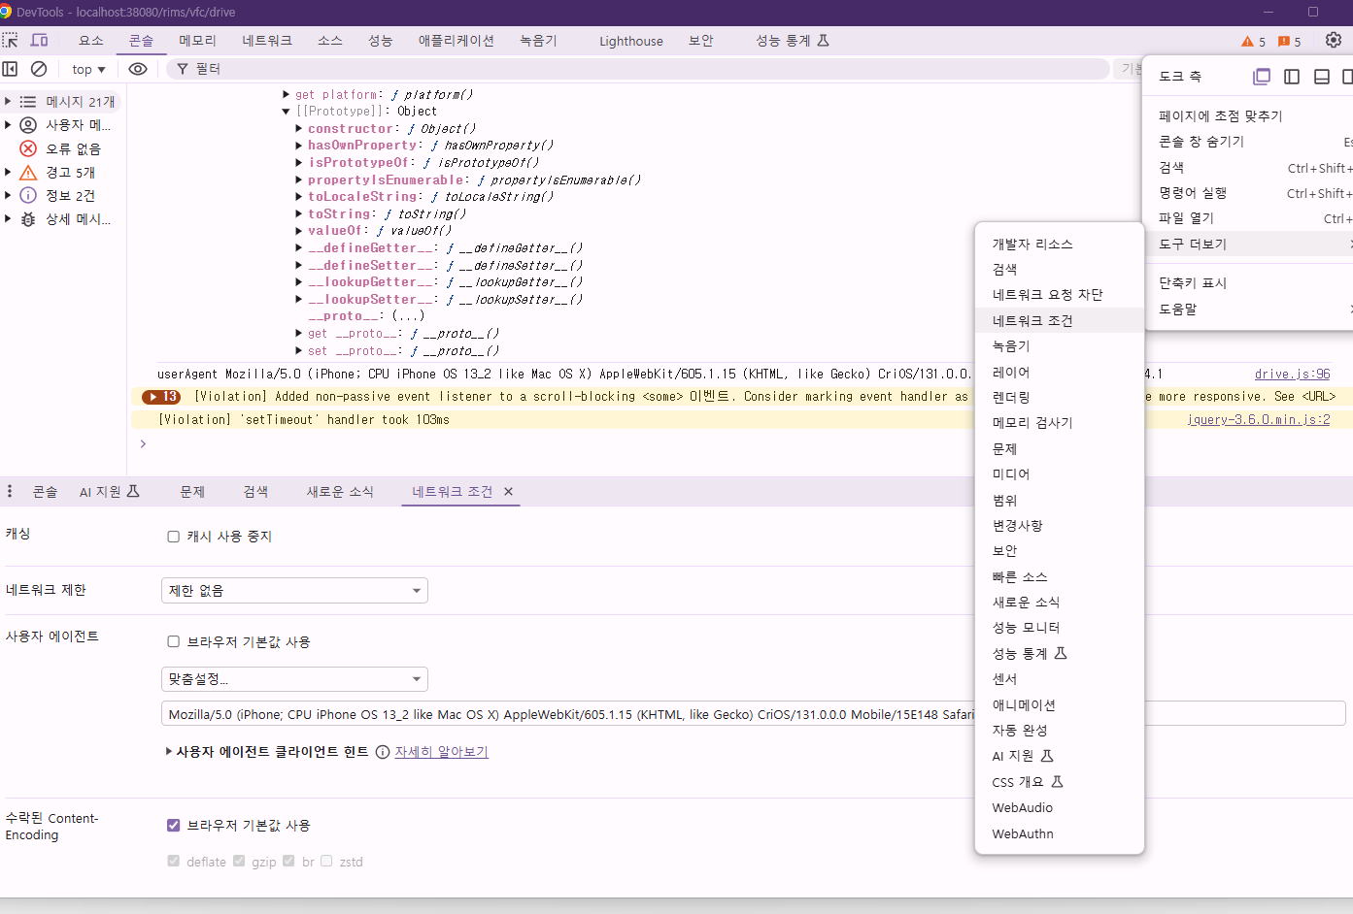
Task: Show the console sidebar panel
Action: click(x=12, y=68)
